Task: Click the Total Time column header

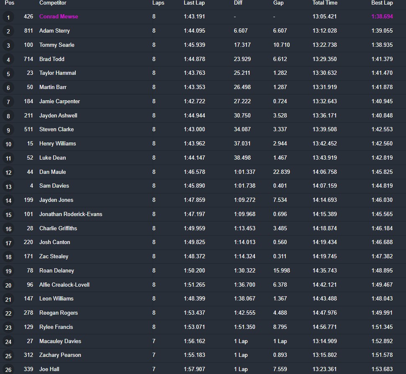Action: (x=325, y=3)
